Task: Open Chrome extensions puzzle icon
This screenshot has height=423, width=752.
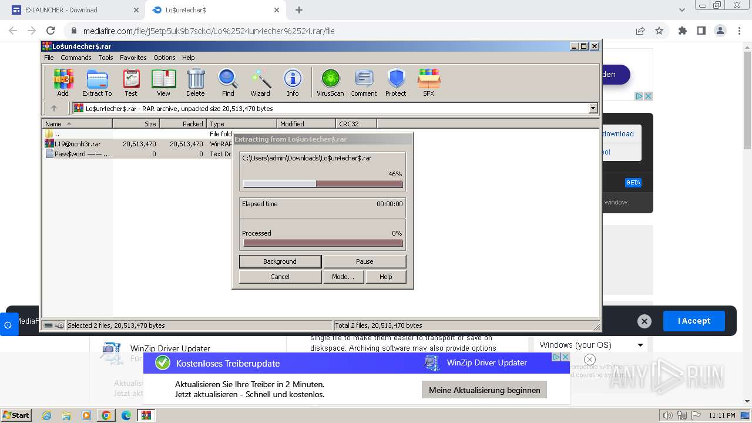Action: point(683,31)
